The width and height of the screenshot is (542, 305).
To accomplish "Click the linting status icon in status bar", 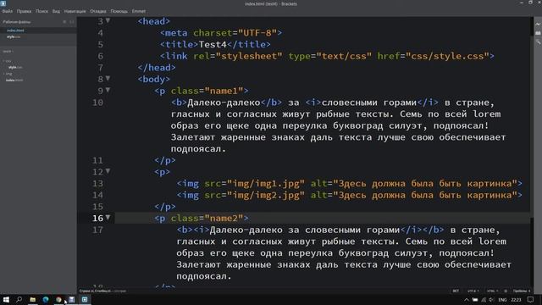I will (x=506, y=291).
